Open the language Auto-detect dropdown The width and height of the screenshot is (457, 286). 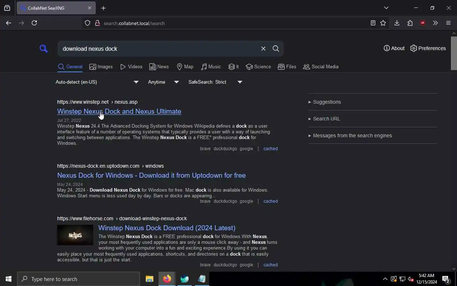click(97, 82)
